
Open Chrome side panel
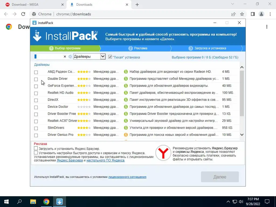click(x=253, y=14)
